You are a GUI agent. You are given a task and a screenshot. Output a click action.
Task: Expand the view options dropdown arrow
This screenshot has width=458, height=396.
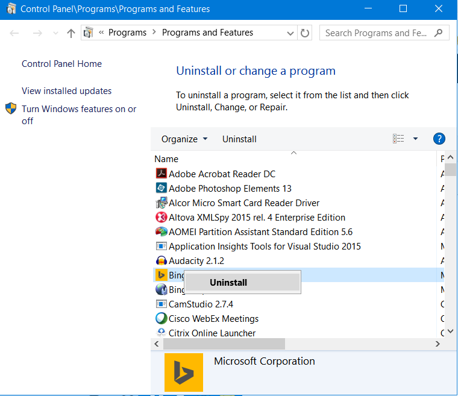click(415, 139)
